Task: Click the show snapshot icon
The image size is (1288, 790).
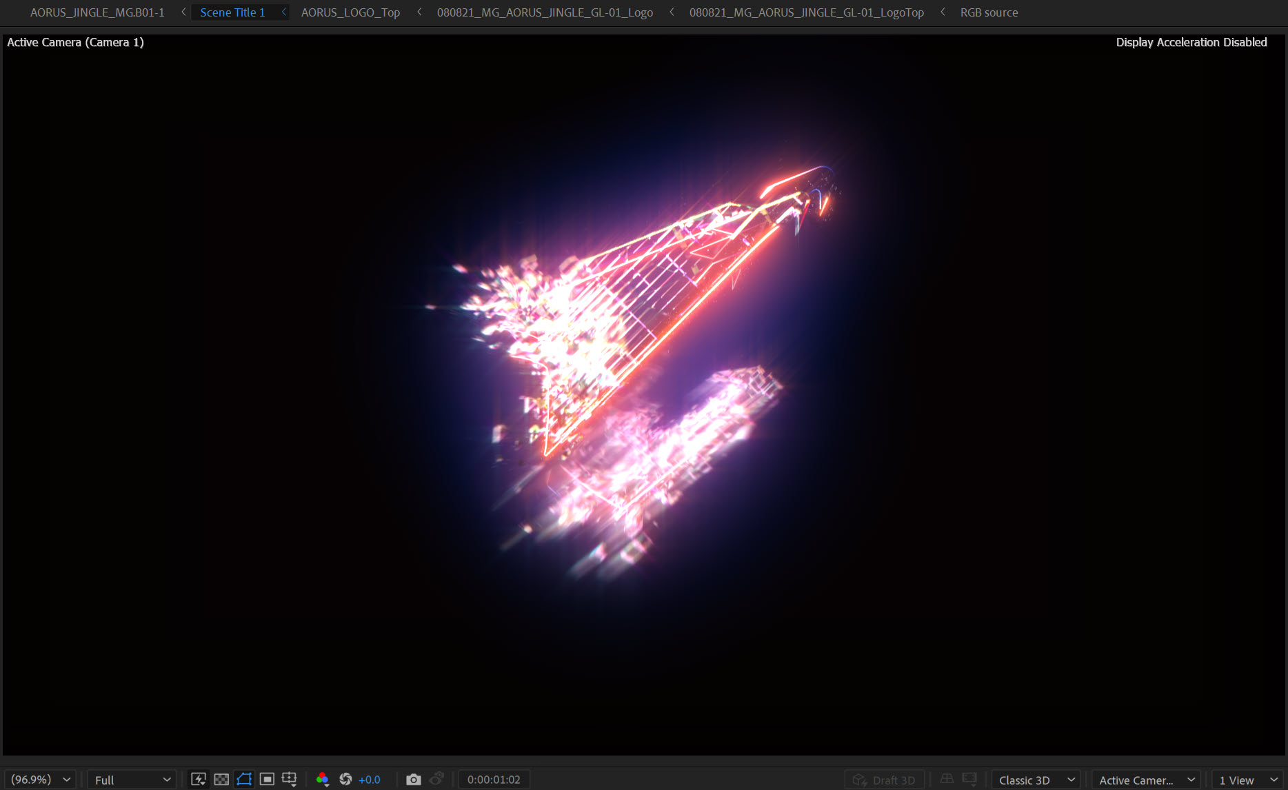Action: click(x=436, y=780)
